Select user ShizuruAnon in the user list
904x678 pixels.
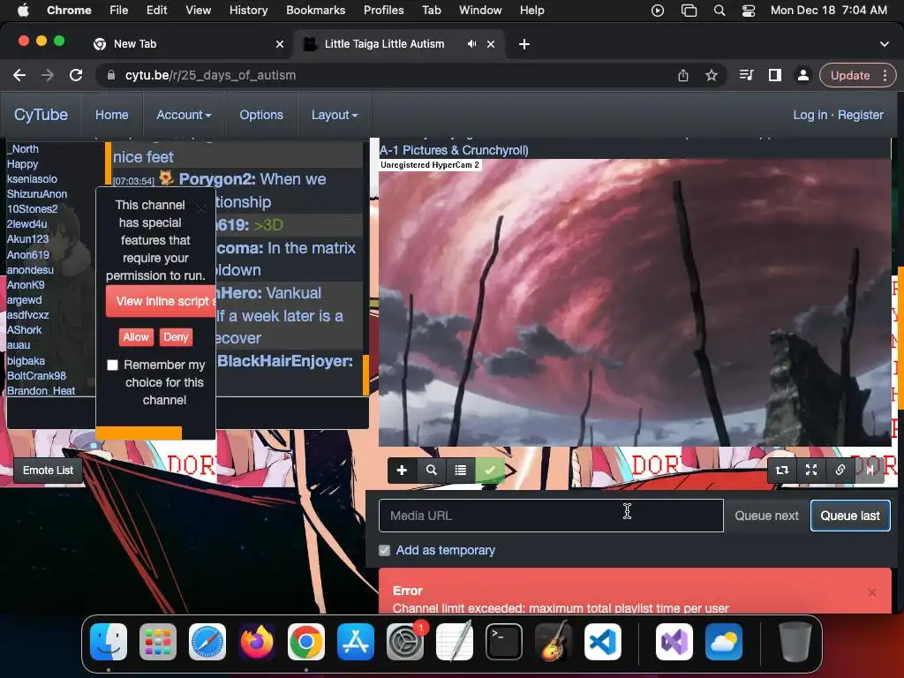coord(37,194)
